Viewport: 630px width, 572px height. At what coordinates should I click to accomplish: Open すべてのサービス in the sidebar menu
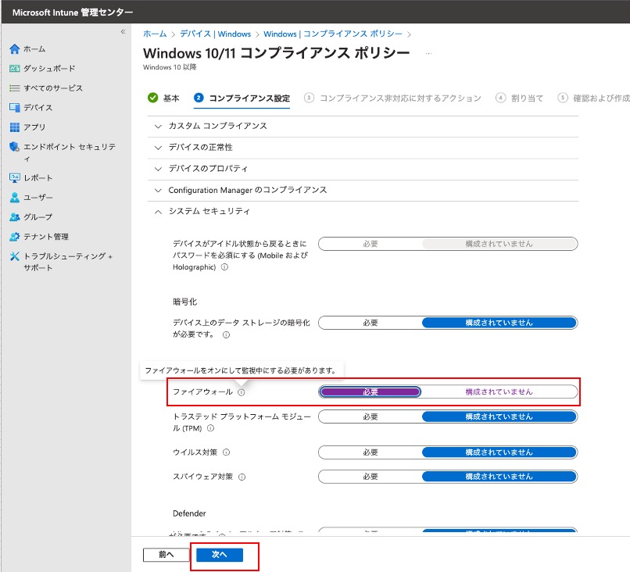(x=53, y=88)
